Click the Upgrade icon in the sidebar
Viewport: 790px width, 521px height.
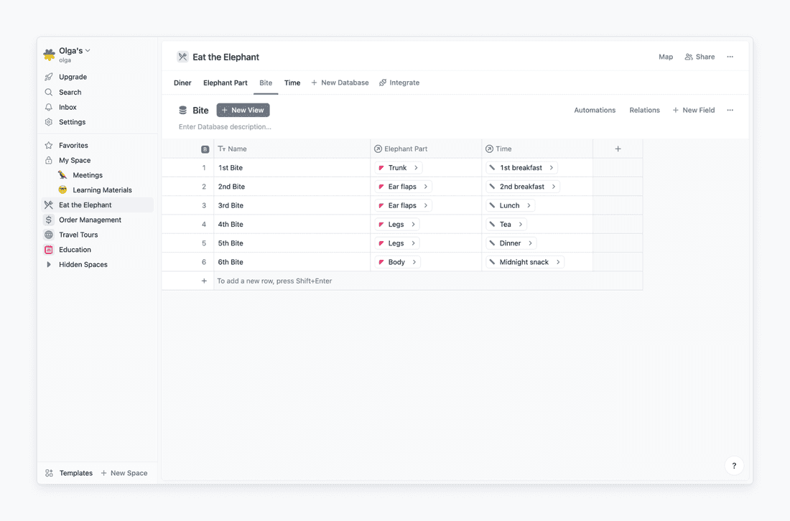(50, 77)
